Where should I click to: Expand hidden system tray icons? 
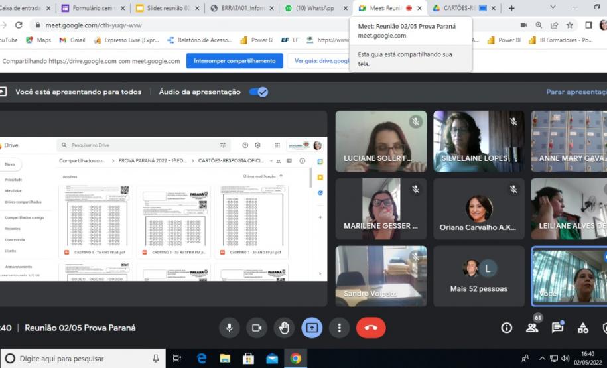[542, 359]
